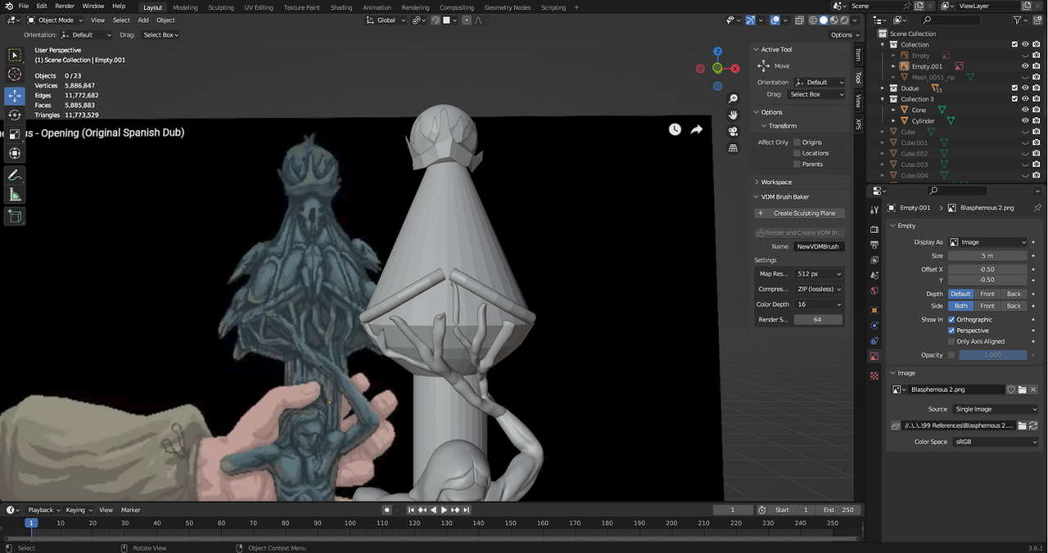Image resolution: width=1048 pixels, height=553 pixels.
Task: Open the Color Space sRGB dropdown
Action: tap(995, 442)
